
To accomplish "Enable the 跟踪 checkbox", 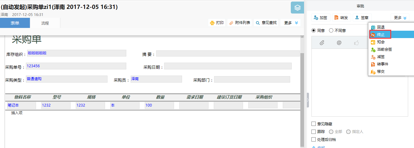I will [x=314, y=132].
